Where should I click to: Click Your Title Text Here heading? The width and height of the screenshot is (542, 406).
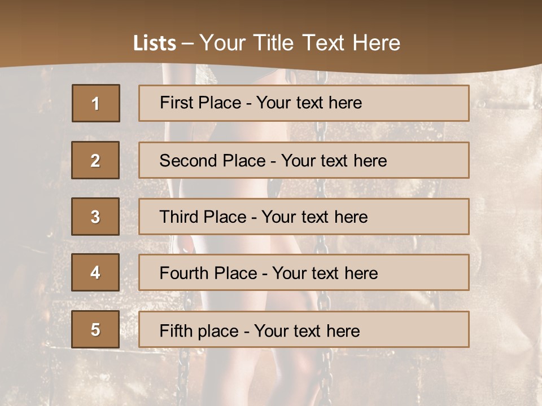[300, 43]
